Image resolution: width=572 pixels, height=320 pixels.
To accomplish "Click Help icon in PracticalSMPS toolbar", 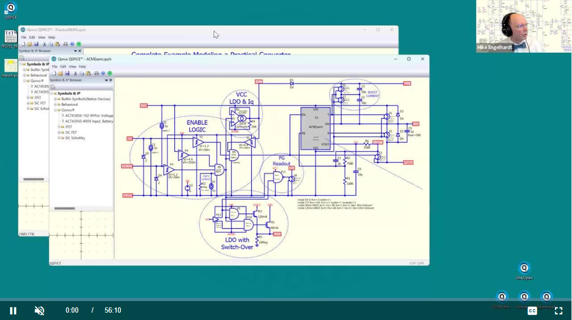I will pyautogui.click(x=72, y=44).
